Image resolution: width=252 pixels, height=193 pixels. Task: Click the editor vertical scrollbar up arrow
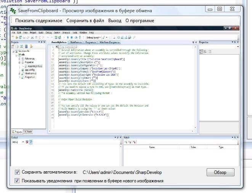(x=195, y=47)
